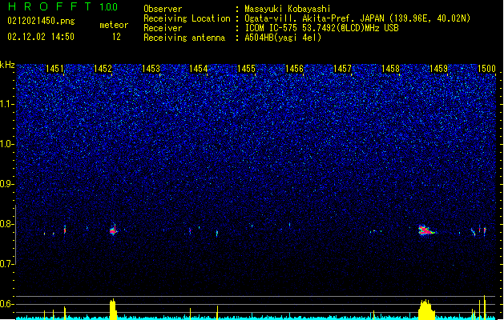
Task: Click the 'Receiving Location' label
Action: [x=187, y=18]
